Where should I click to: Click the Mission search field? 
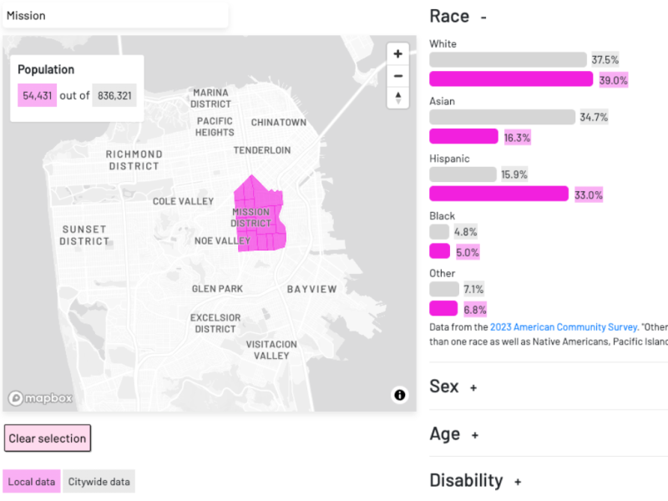[115, 14]
